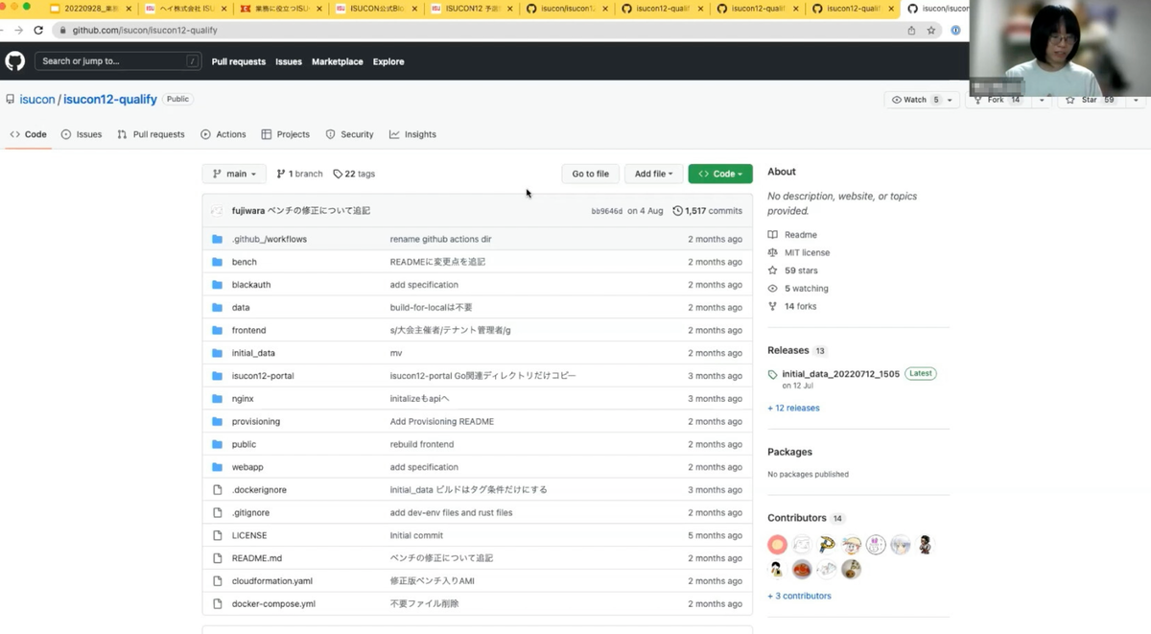Click the scale icon next to MIT license
This screenshot has height=634, width=1151.
773,253
